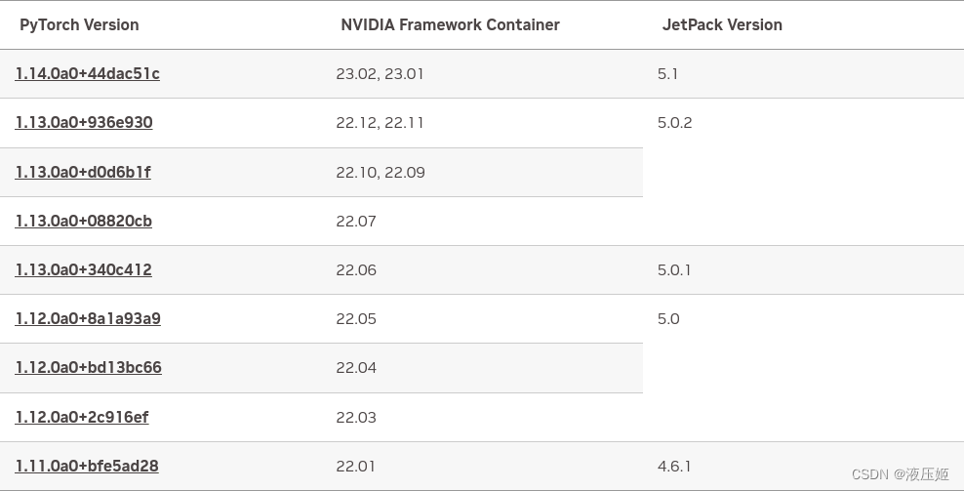Click the NVIDIA Framework Container column header
The height and width of the screenshot is (491, 964).
pos(450,25)
